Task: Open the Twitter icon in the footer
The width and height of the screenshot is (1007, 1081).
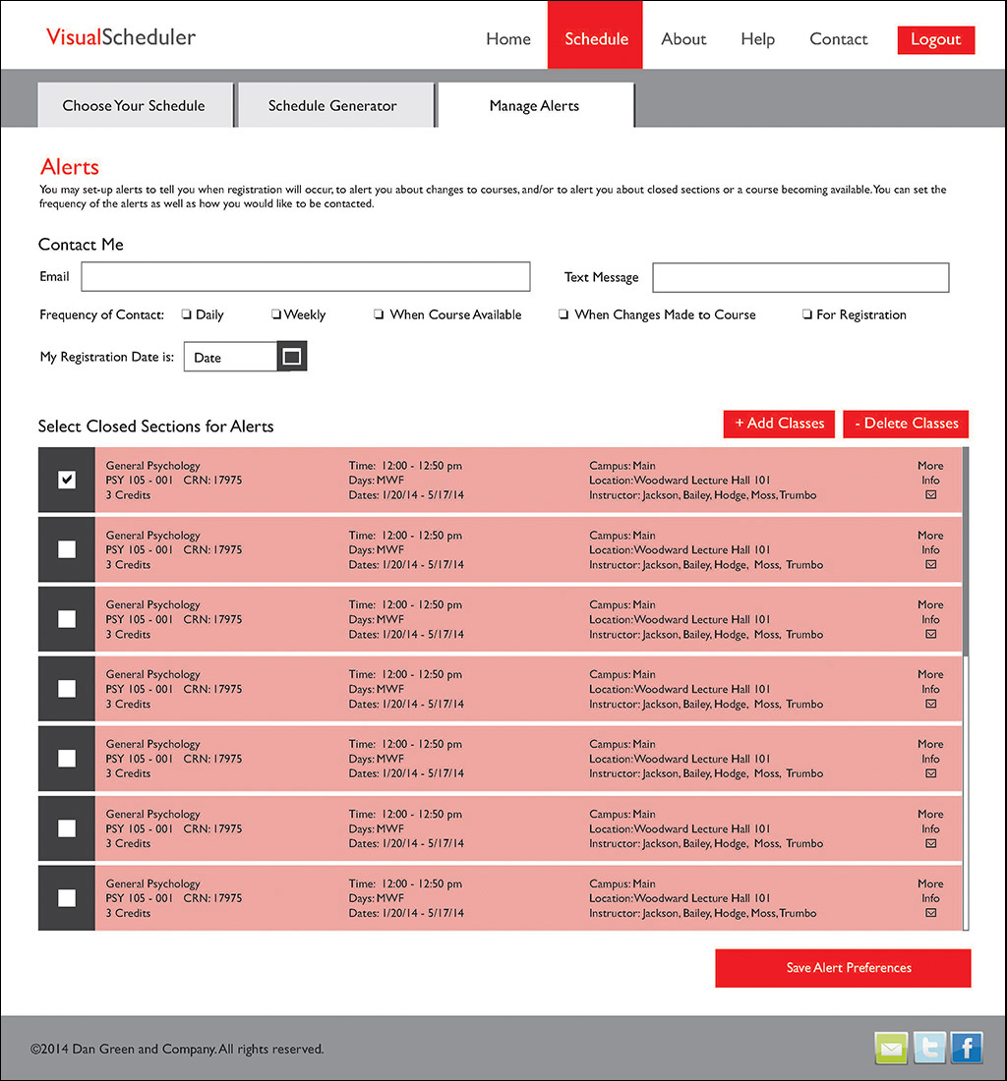Action: [x=929, y=1049]
